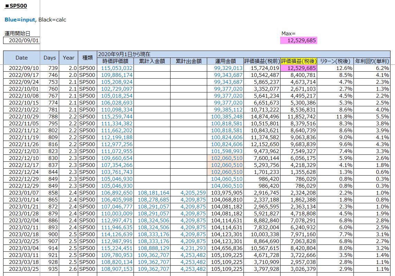
Task: Click the 累計出金額 column header
Action: (x=189, y=61)
